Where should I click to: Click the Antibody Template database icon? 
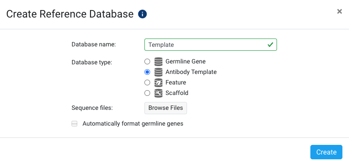[158, 72]
